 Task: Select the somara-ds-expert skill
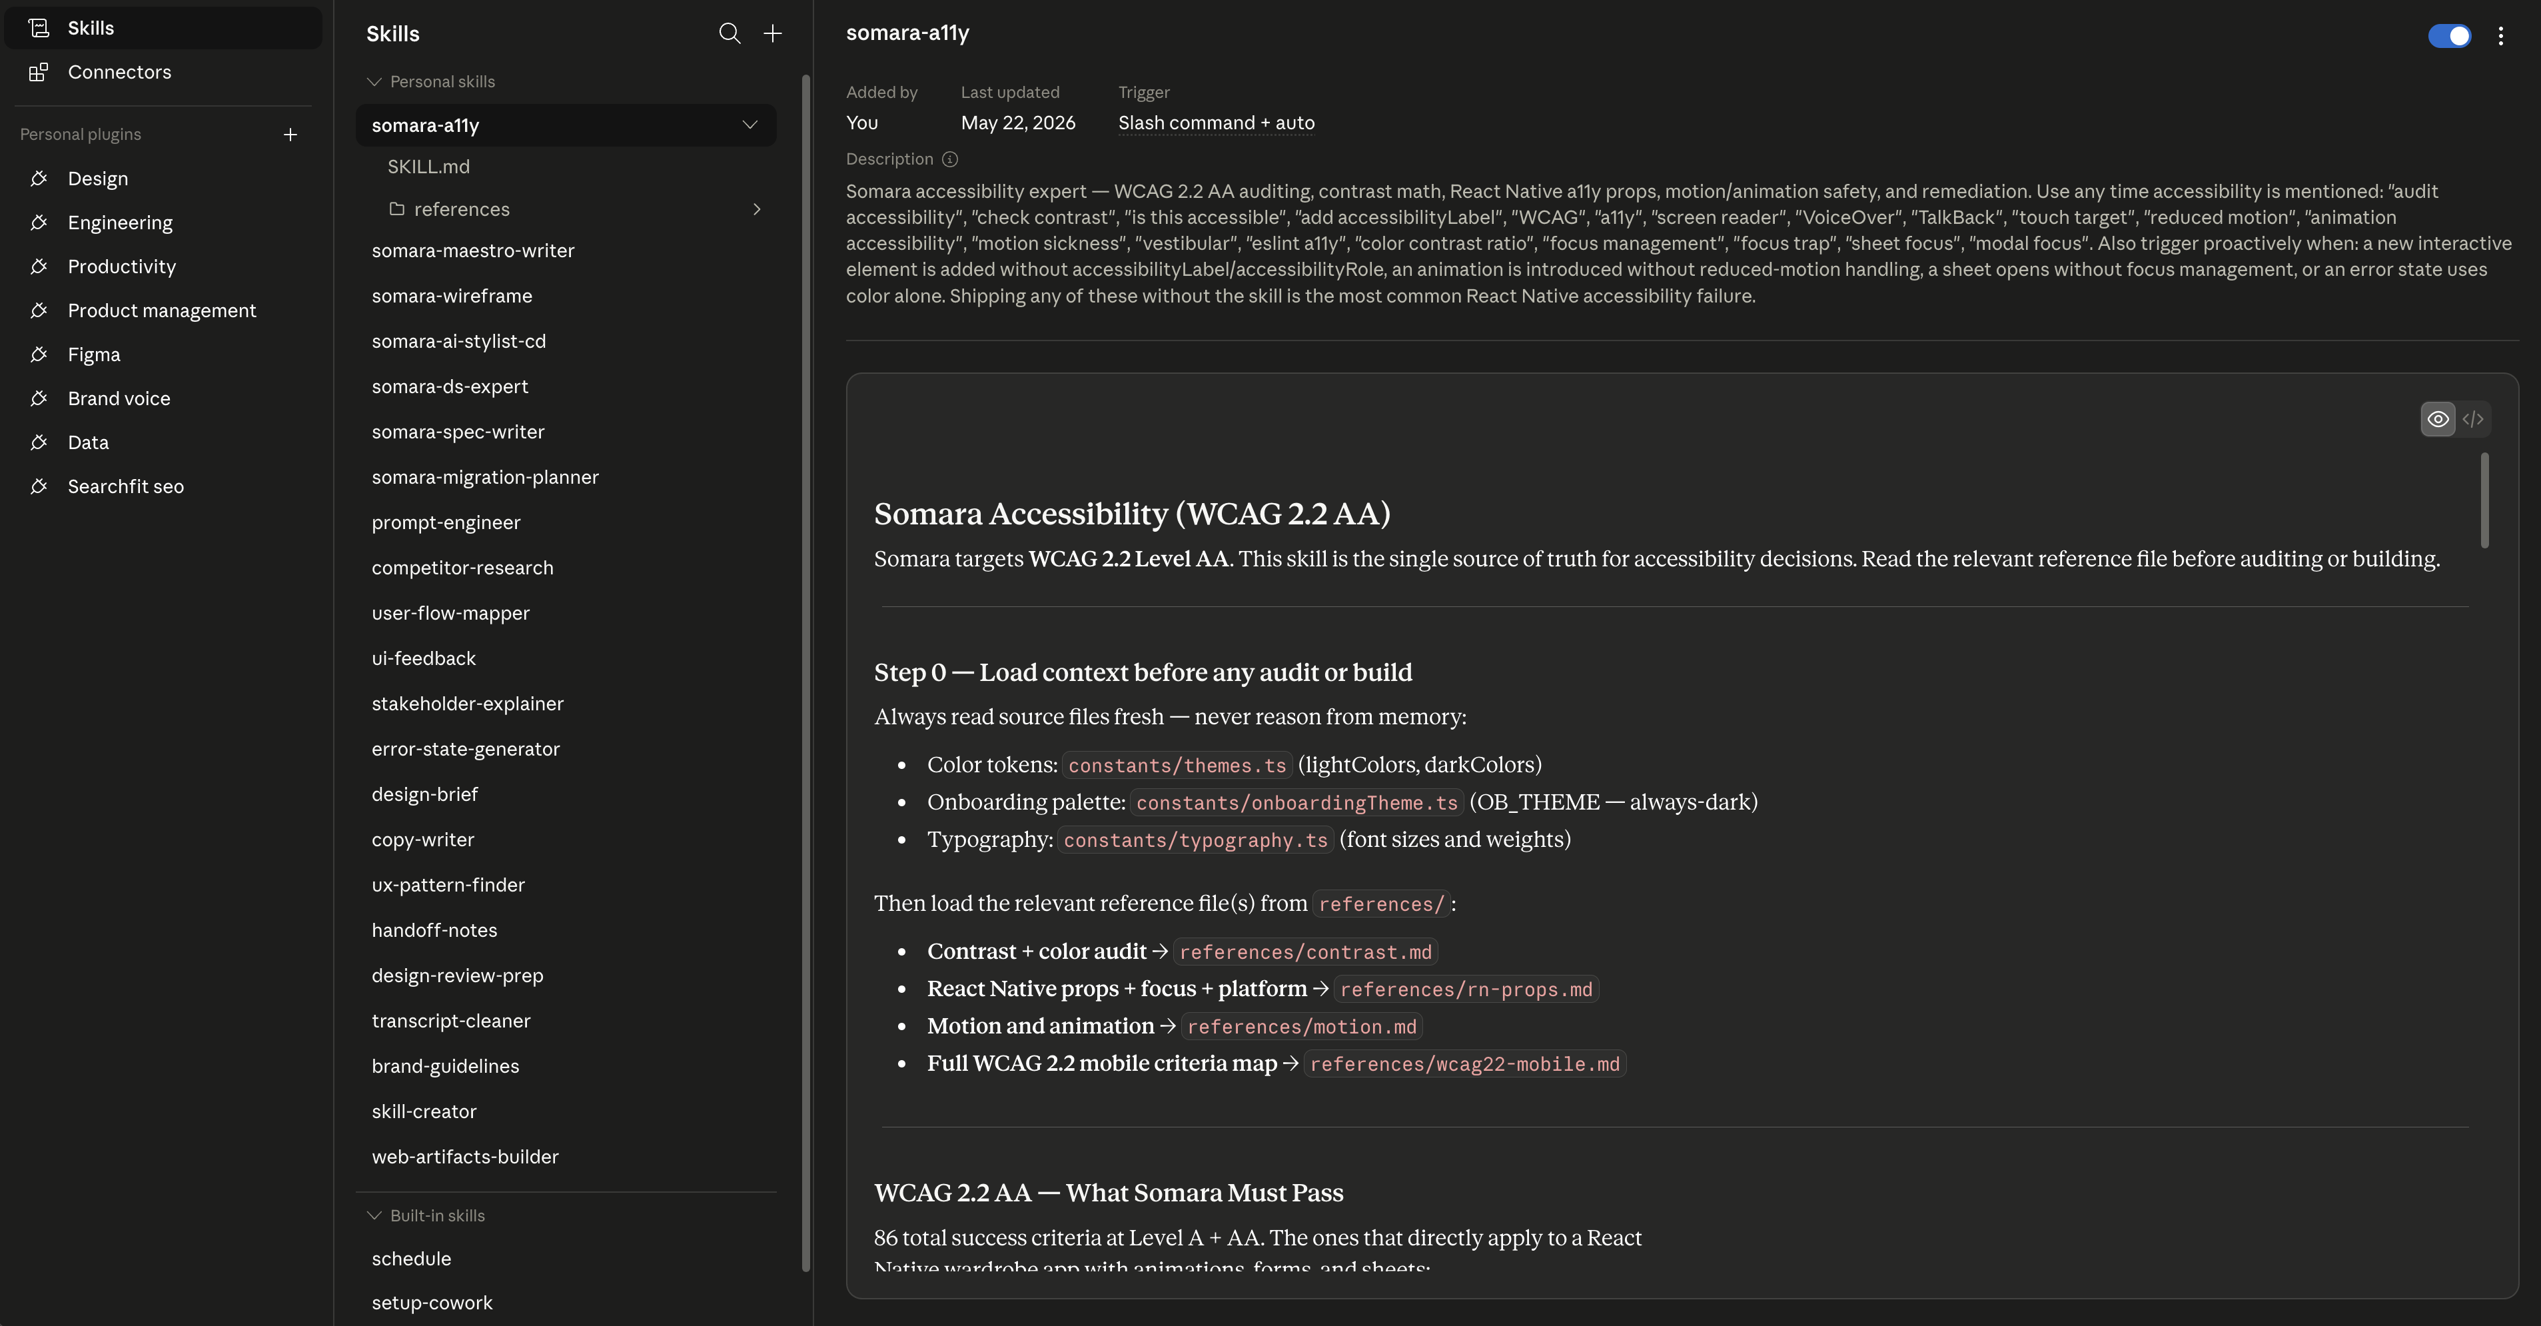(566, 386)
